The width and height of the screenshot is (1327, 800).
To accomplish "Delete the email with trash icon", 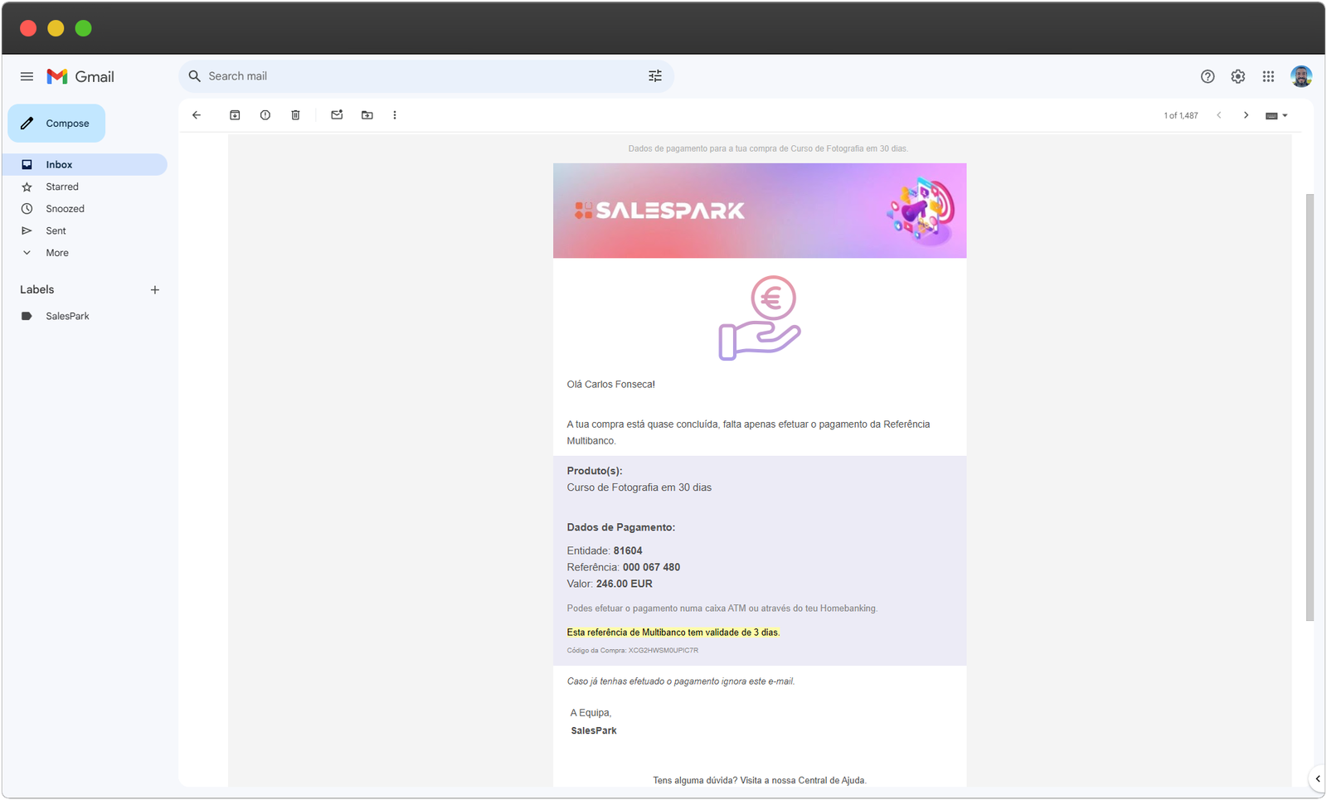I will (295, 115).
